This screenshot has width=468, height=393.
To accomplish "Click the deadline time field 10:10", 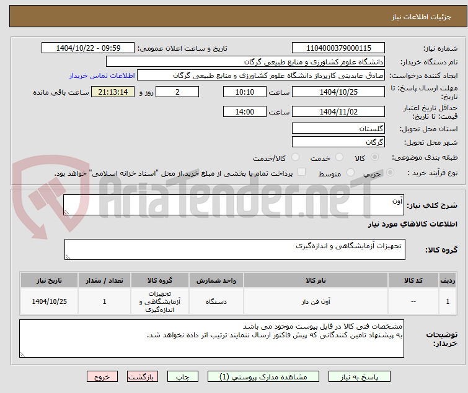I will [245, 92].
